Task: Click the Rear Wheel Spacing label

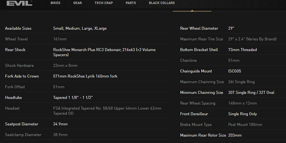Action: tap(198, 103)
